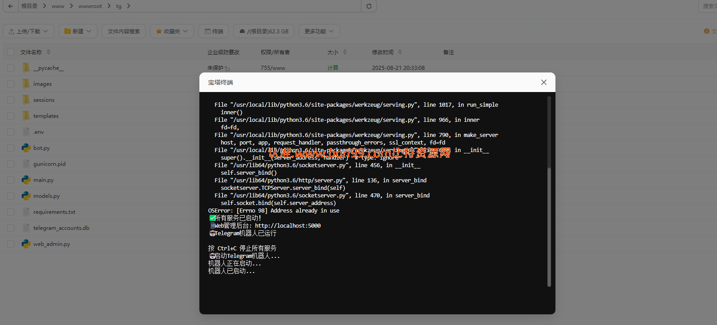
Task: Check the __pycache__ row checkbox
Action: pyautogui.click(x=11, y=68)
